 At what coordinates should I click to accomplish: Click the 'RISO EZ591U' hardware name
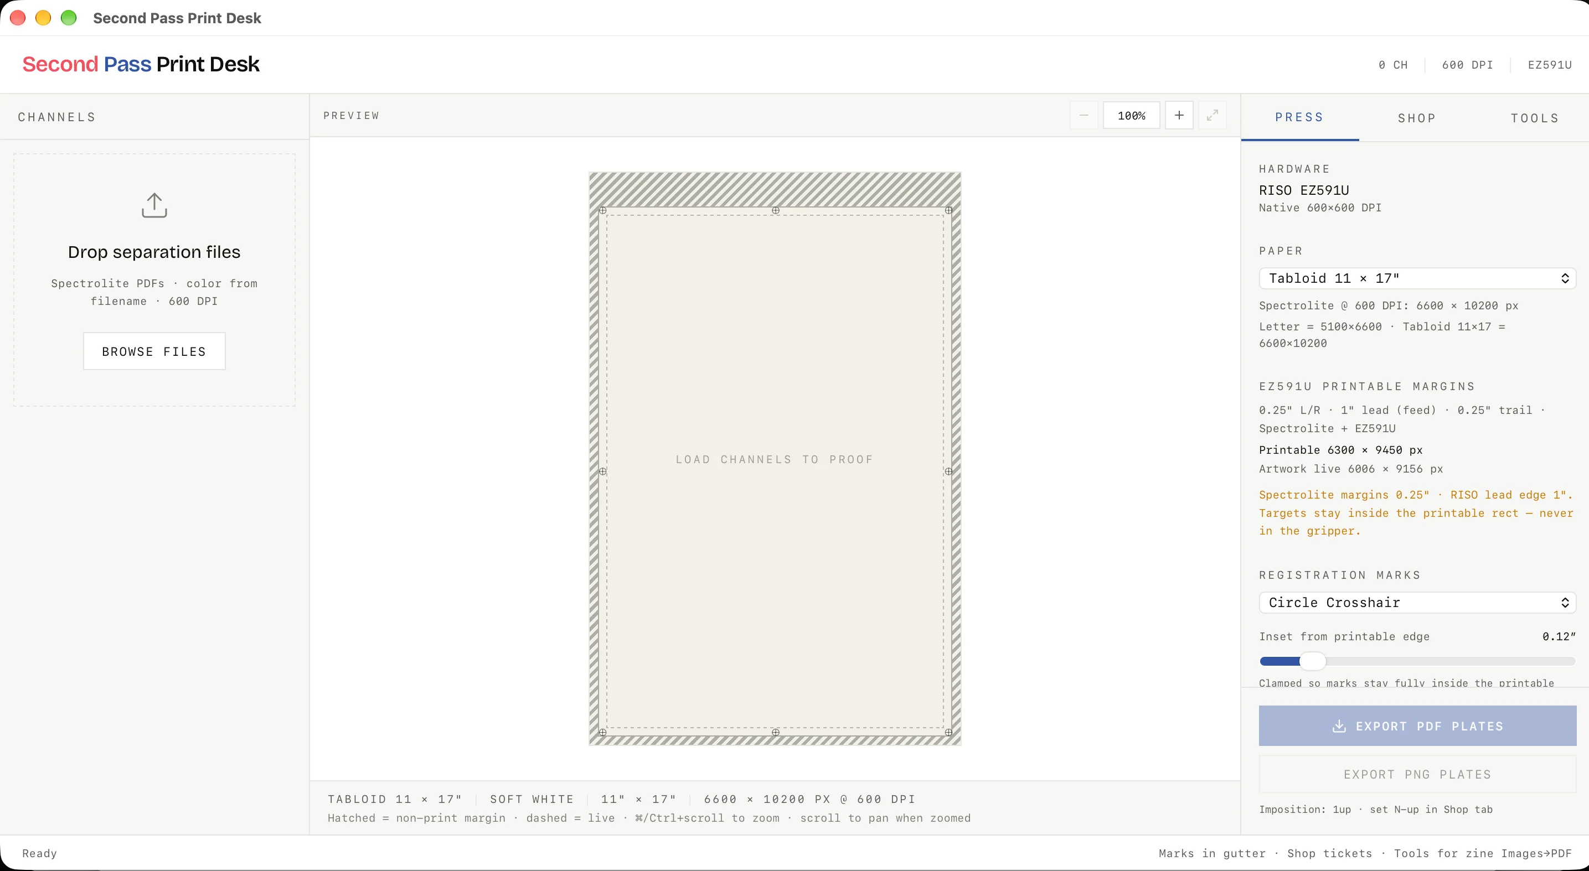pyautogui.click(x=1304, y=190)
